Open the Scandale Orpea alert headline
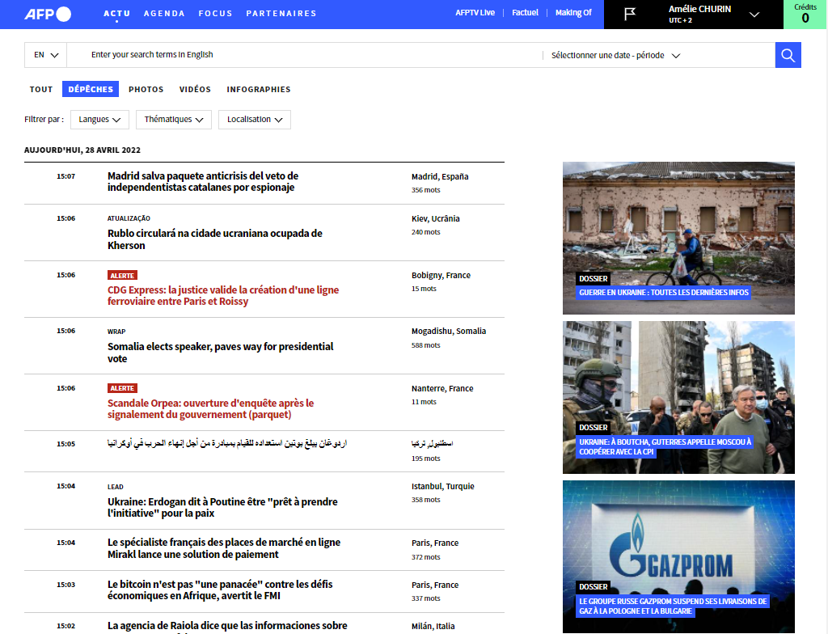Screen dimensions: 828x634 click(211, 409)
